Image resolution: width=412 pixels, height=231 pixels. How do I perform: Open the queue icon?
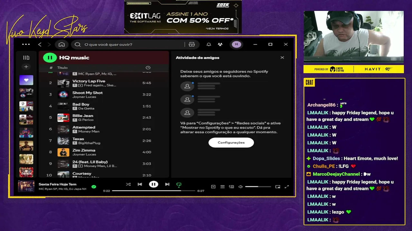coord(222,187)
